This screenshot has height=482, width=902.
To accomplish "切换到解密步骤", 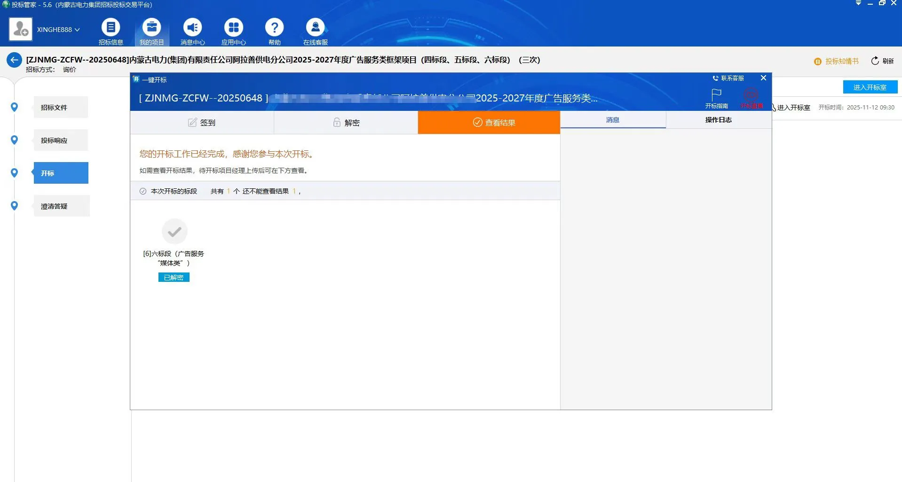I will tap(346, 122).
